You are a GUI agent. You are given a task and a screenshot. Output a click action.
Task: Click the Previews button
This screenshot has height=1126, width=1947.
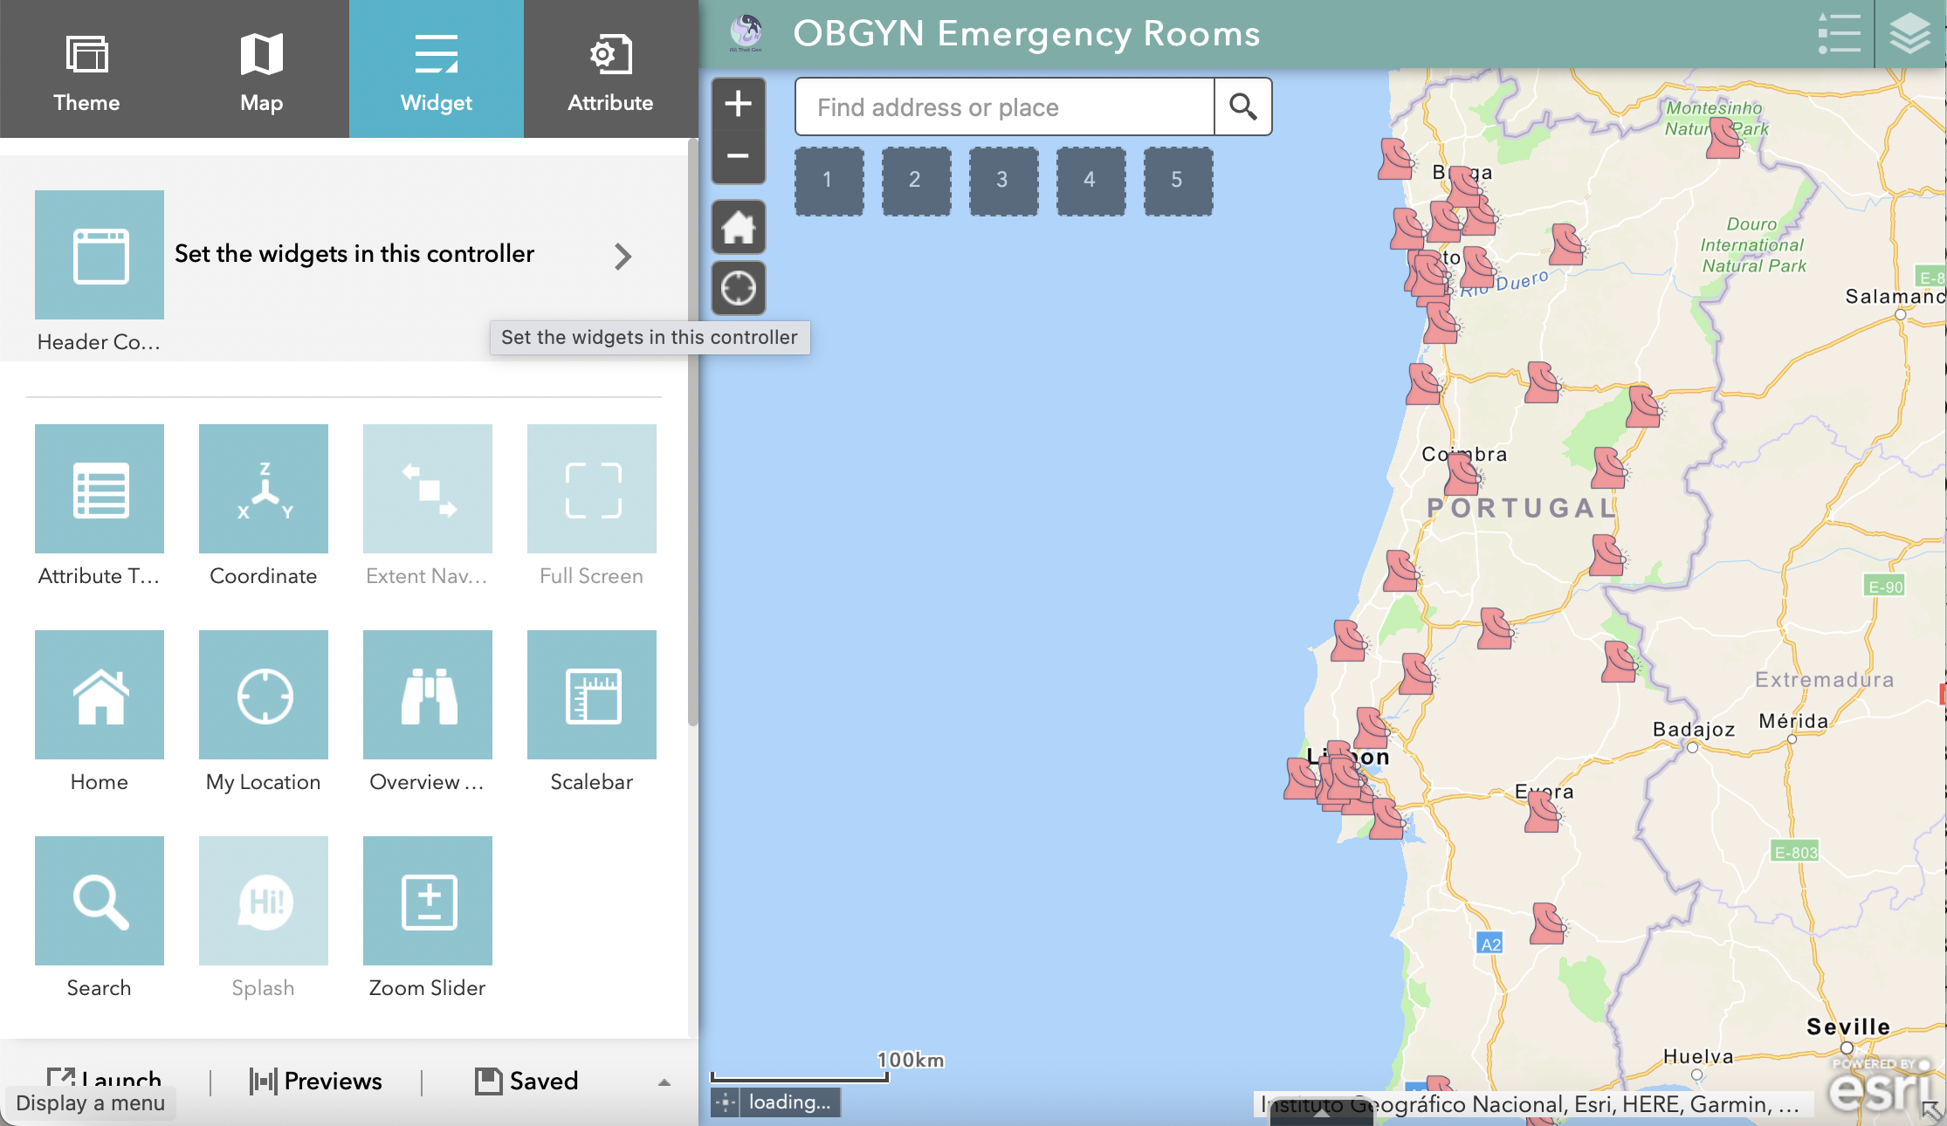pos(316,1081)
